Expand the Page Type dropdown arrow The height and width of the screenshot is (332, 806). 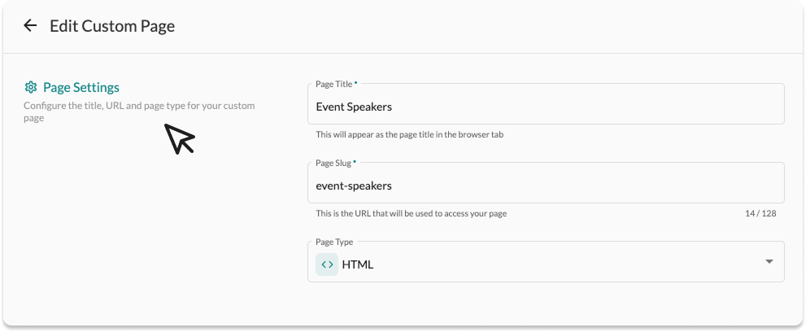769,261
